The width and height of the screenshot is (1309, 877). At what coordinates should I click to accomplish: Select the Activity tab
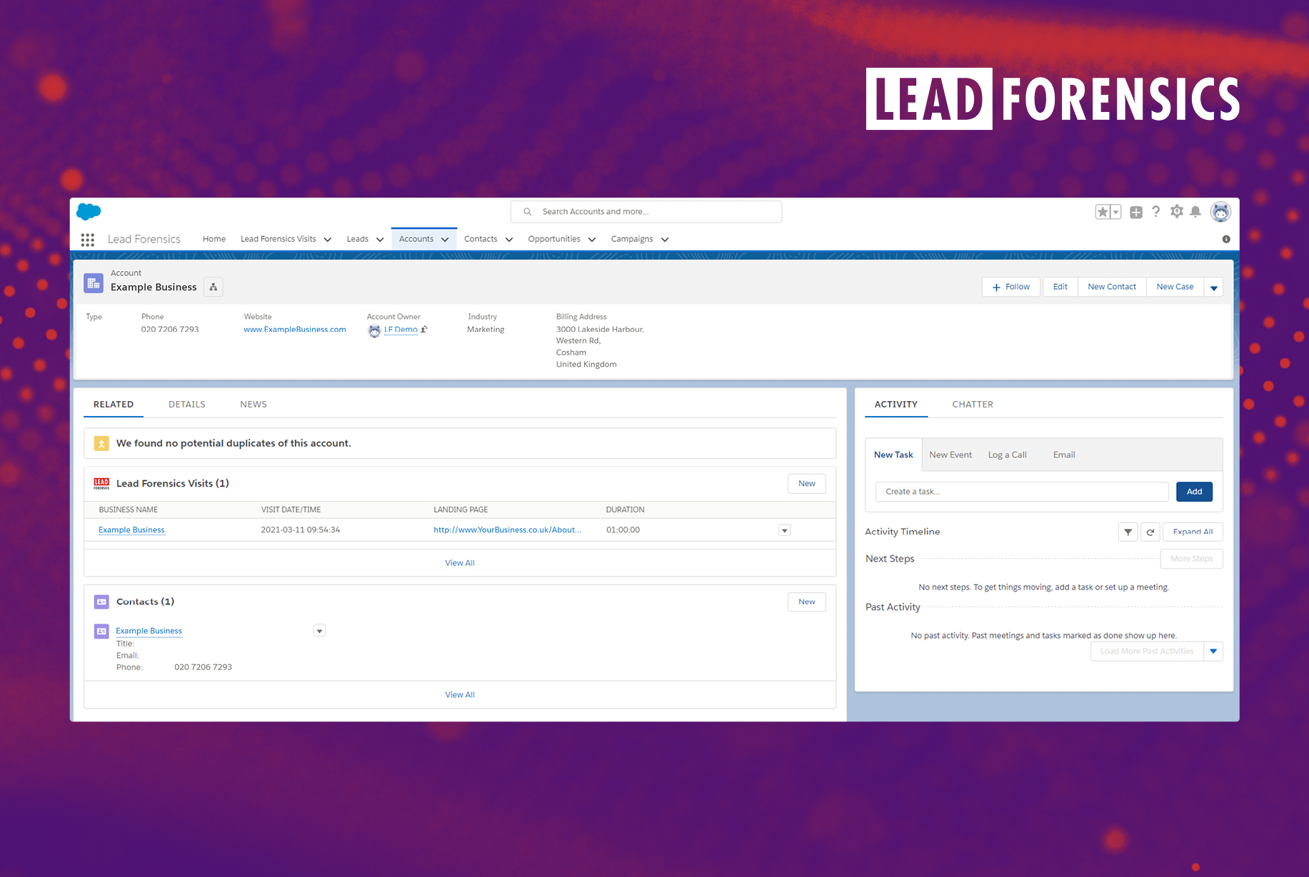(x=896, y=405)
